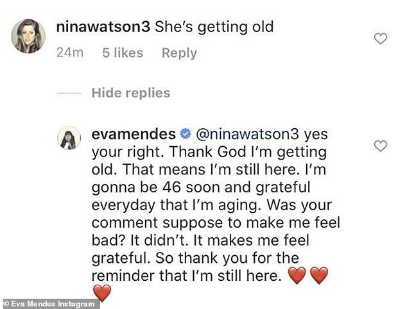The image size is (407, 309).
Task: Click the first red heart emoji in the reply
Action: (297, 276)
